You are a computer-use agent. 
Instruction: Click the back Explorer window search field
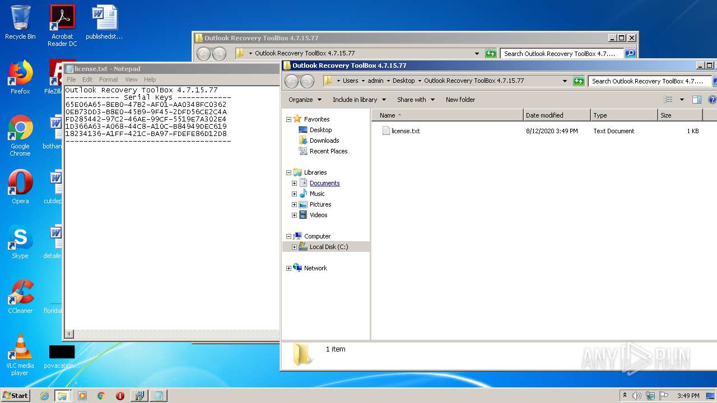562,54
